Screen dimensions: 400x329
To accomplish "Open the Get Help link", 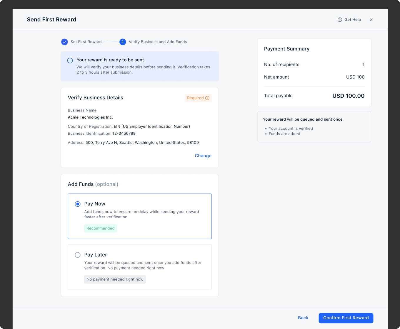I will coord(349,20).
